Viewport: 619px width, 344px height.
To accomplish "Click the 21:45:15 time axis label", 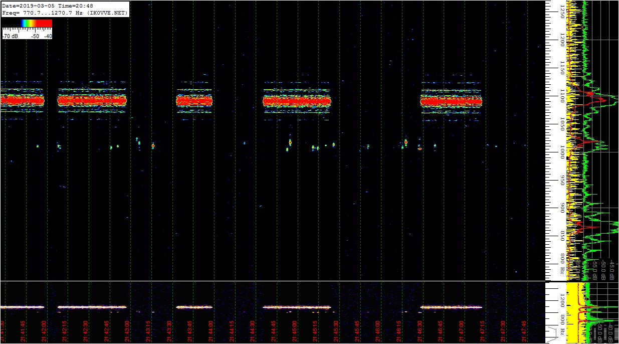I will (315, 330).
